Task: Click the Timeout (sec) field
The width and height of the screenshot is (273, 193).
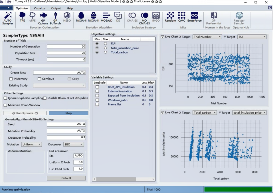Action: 66,59
